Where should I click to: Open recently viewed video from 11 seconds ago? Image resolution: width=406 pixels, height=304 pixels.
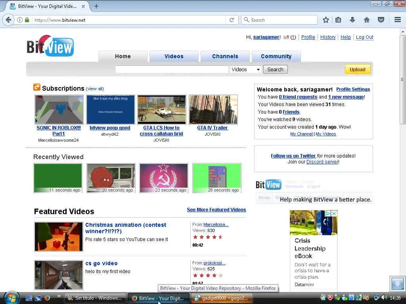tap(58, 178)
